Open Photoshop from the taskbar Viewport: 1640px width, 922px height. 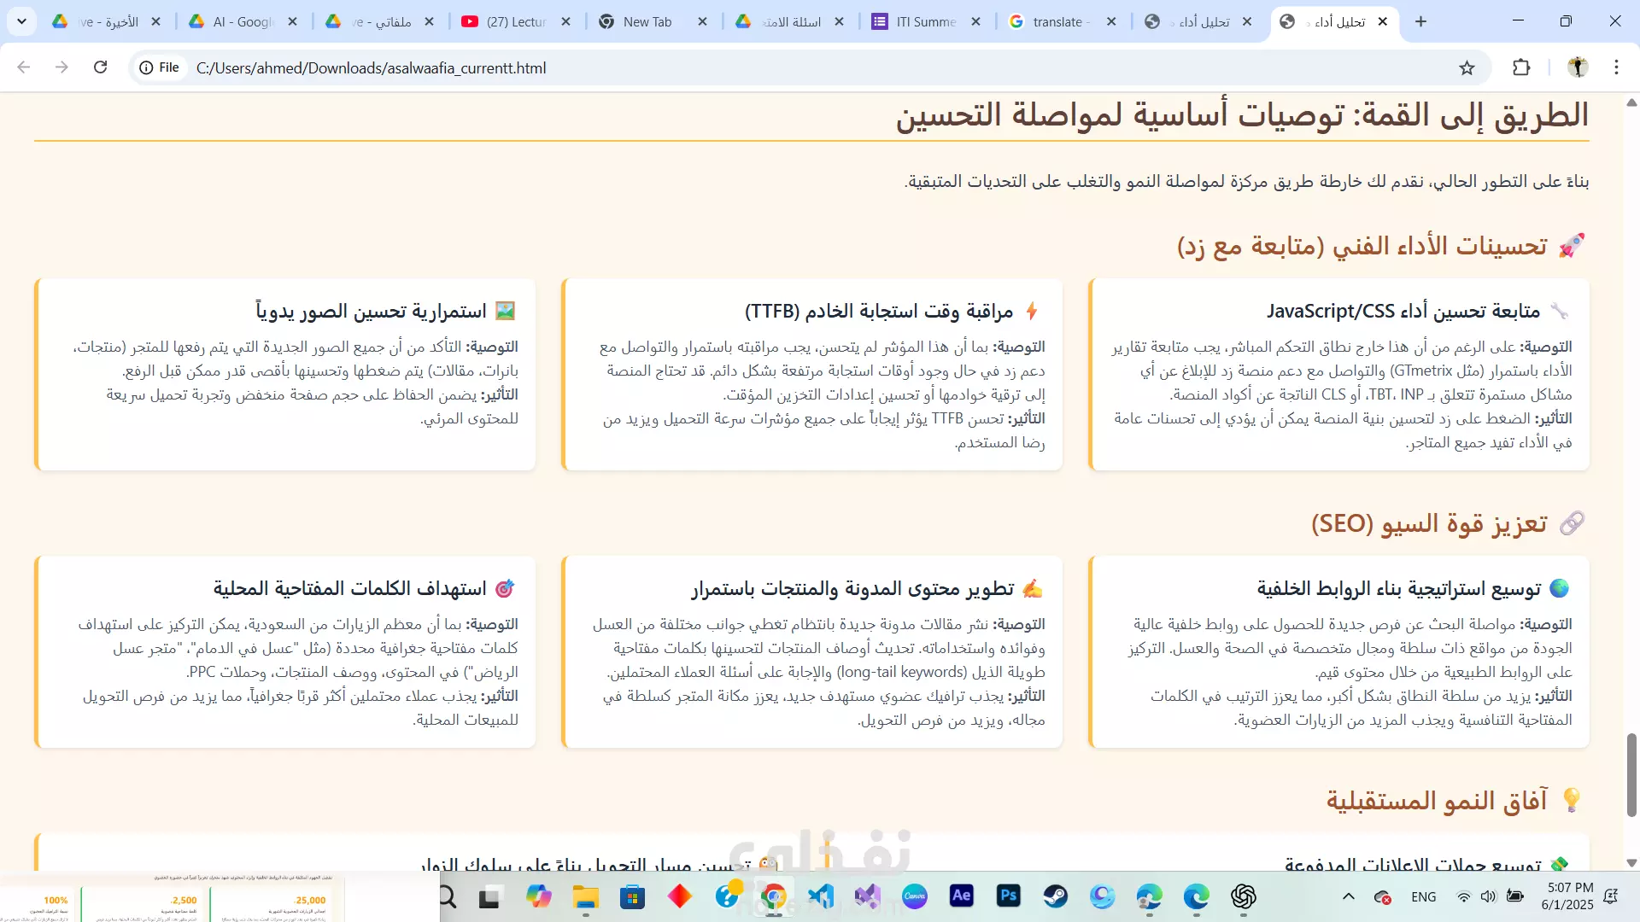tap(1008, 896)
